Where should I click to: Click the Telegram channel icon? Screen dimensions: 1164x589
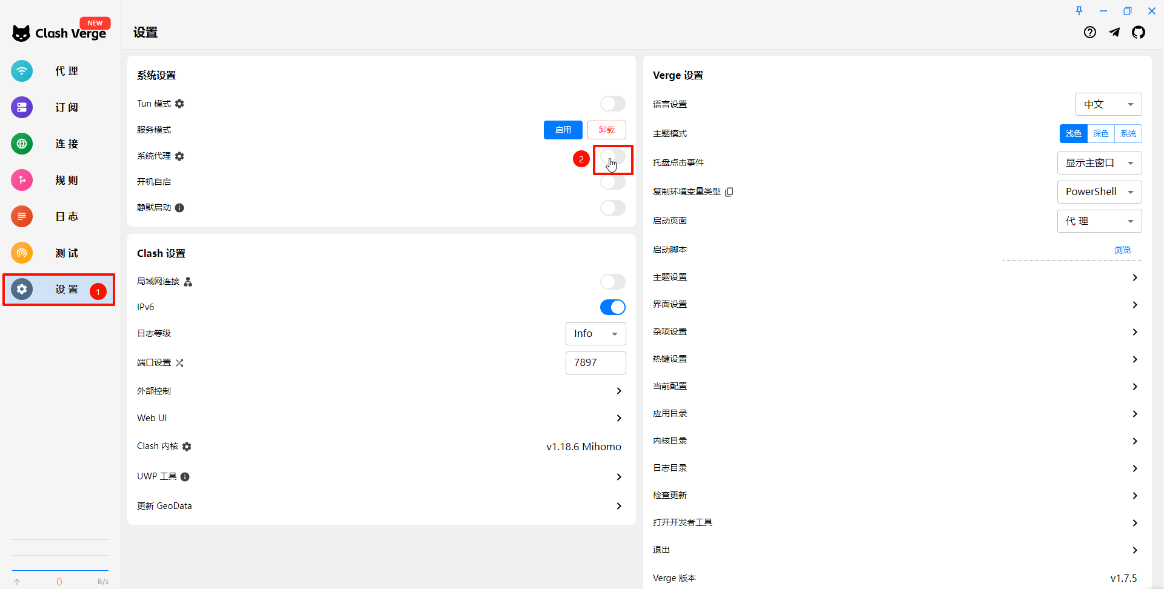click(1114, 33)
